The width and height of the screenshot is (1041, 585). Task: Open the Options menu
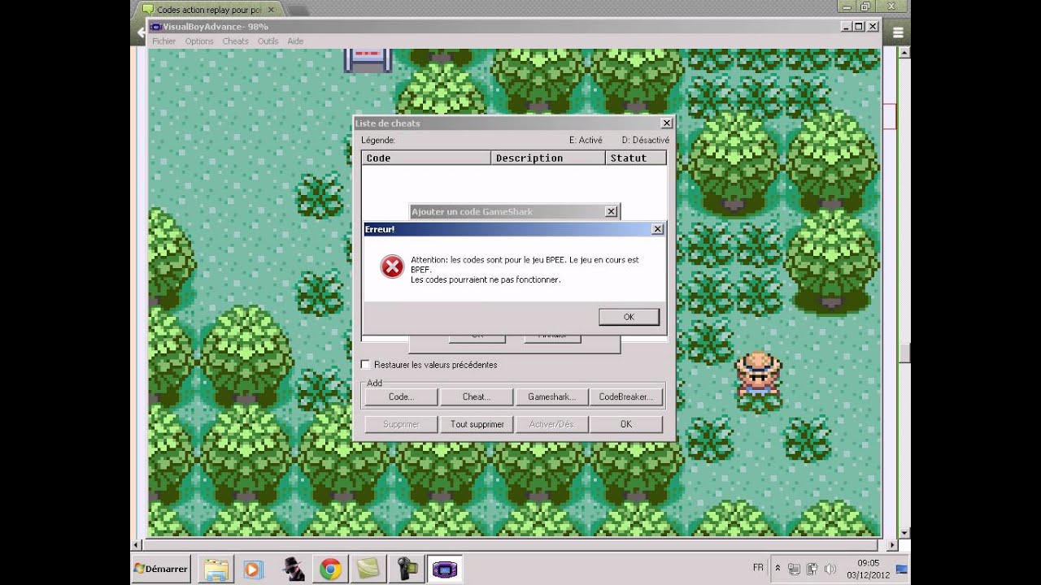click(x=199, y=41)
